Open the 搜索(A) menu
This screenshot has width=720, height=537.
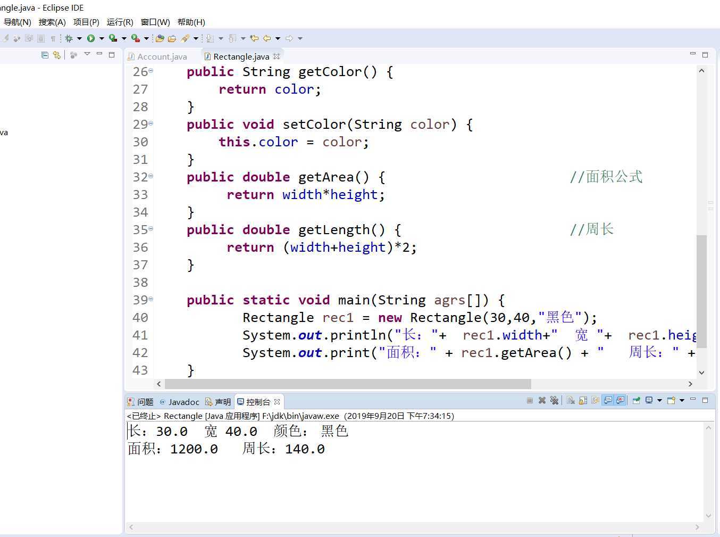(x=52, y=22)
